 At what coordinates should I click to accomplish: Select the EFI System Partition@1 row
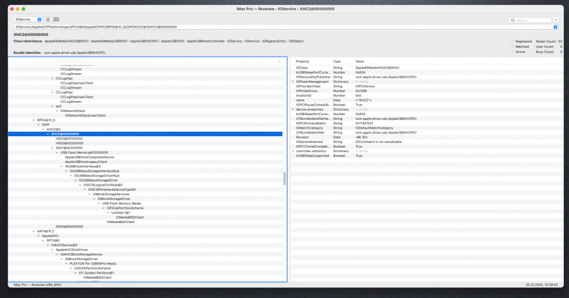tap(145, 273)
